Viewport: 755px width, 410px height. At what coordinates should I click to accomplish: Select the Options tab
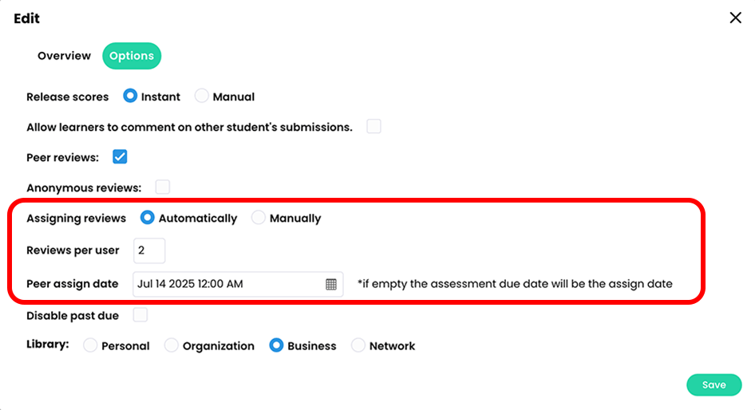coord(132,56)
